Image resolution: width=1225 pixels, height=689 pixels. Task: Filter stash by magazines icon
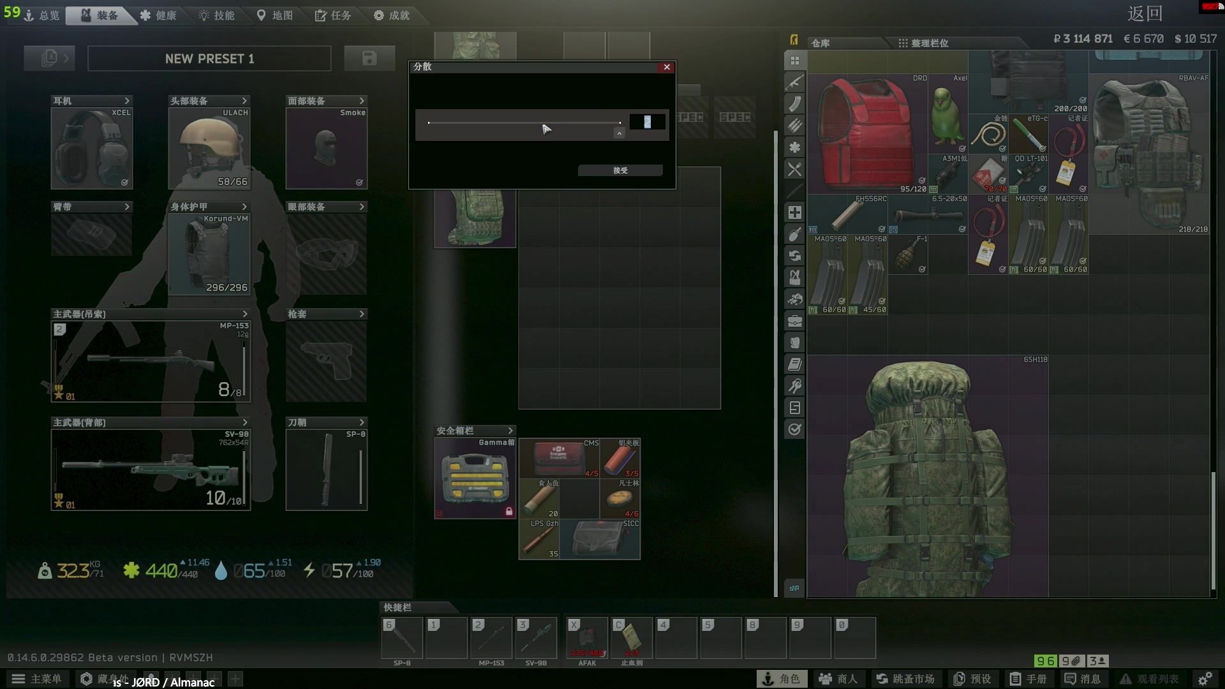[794, 104]
